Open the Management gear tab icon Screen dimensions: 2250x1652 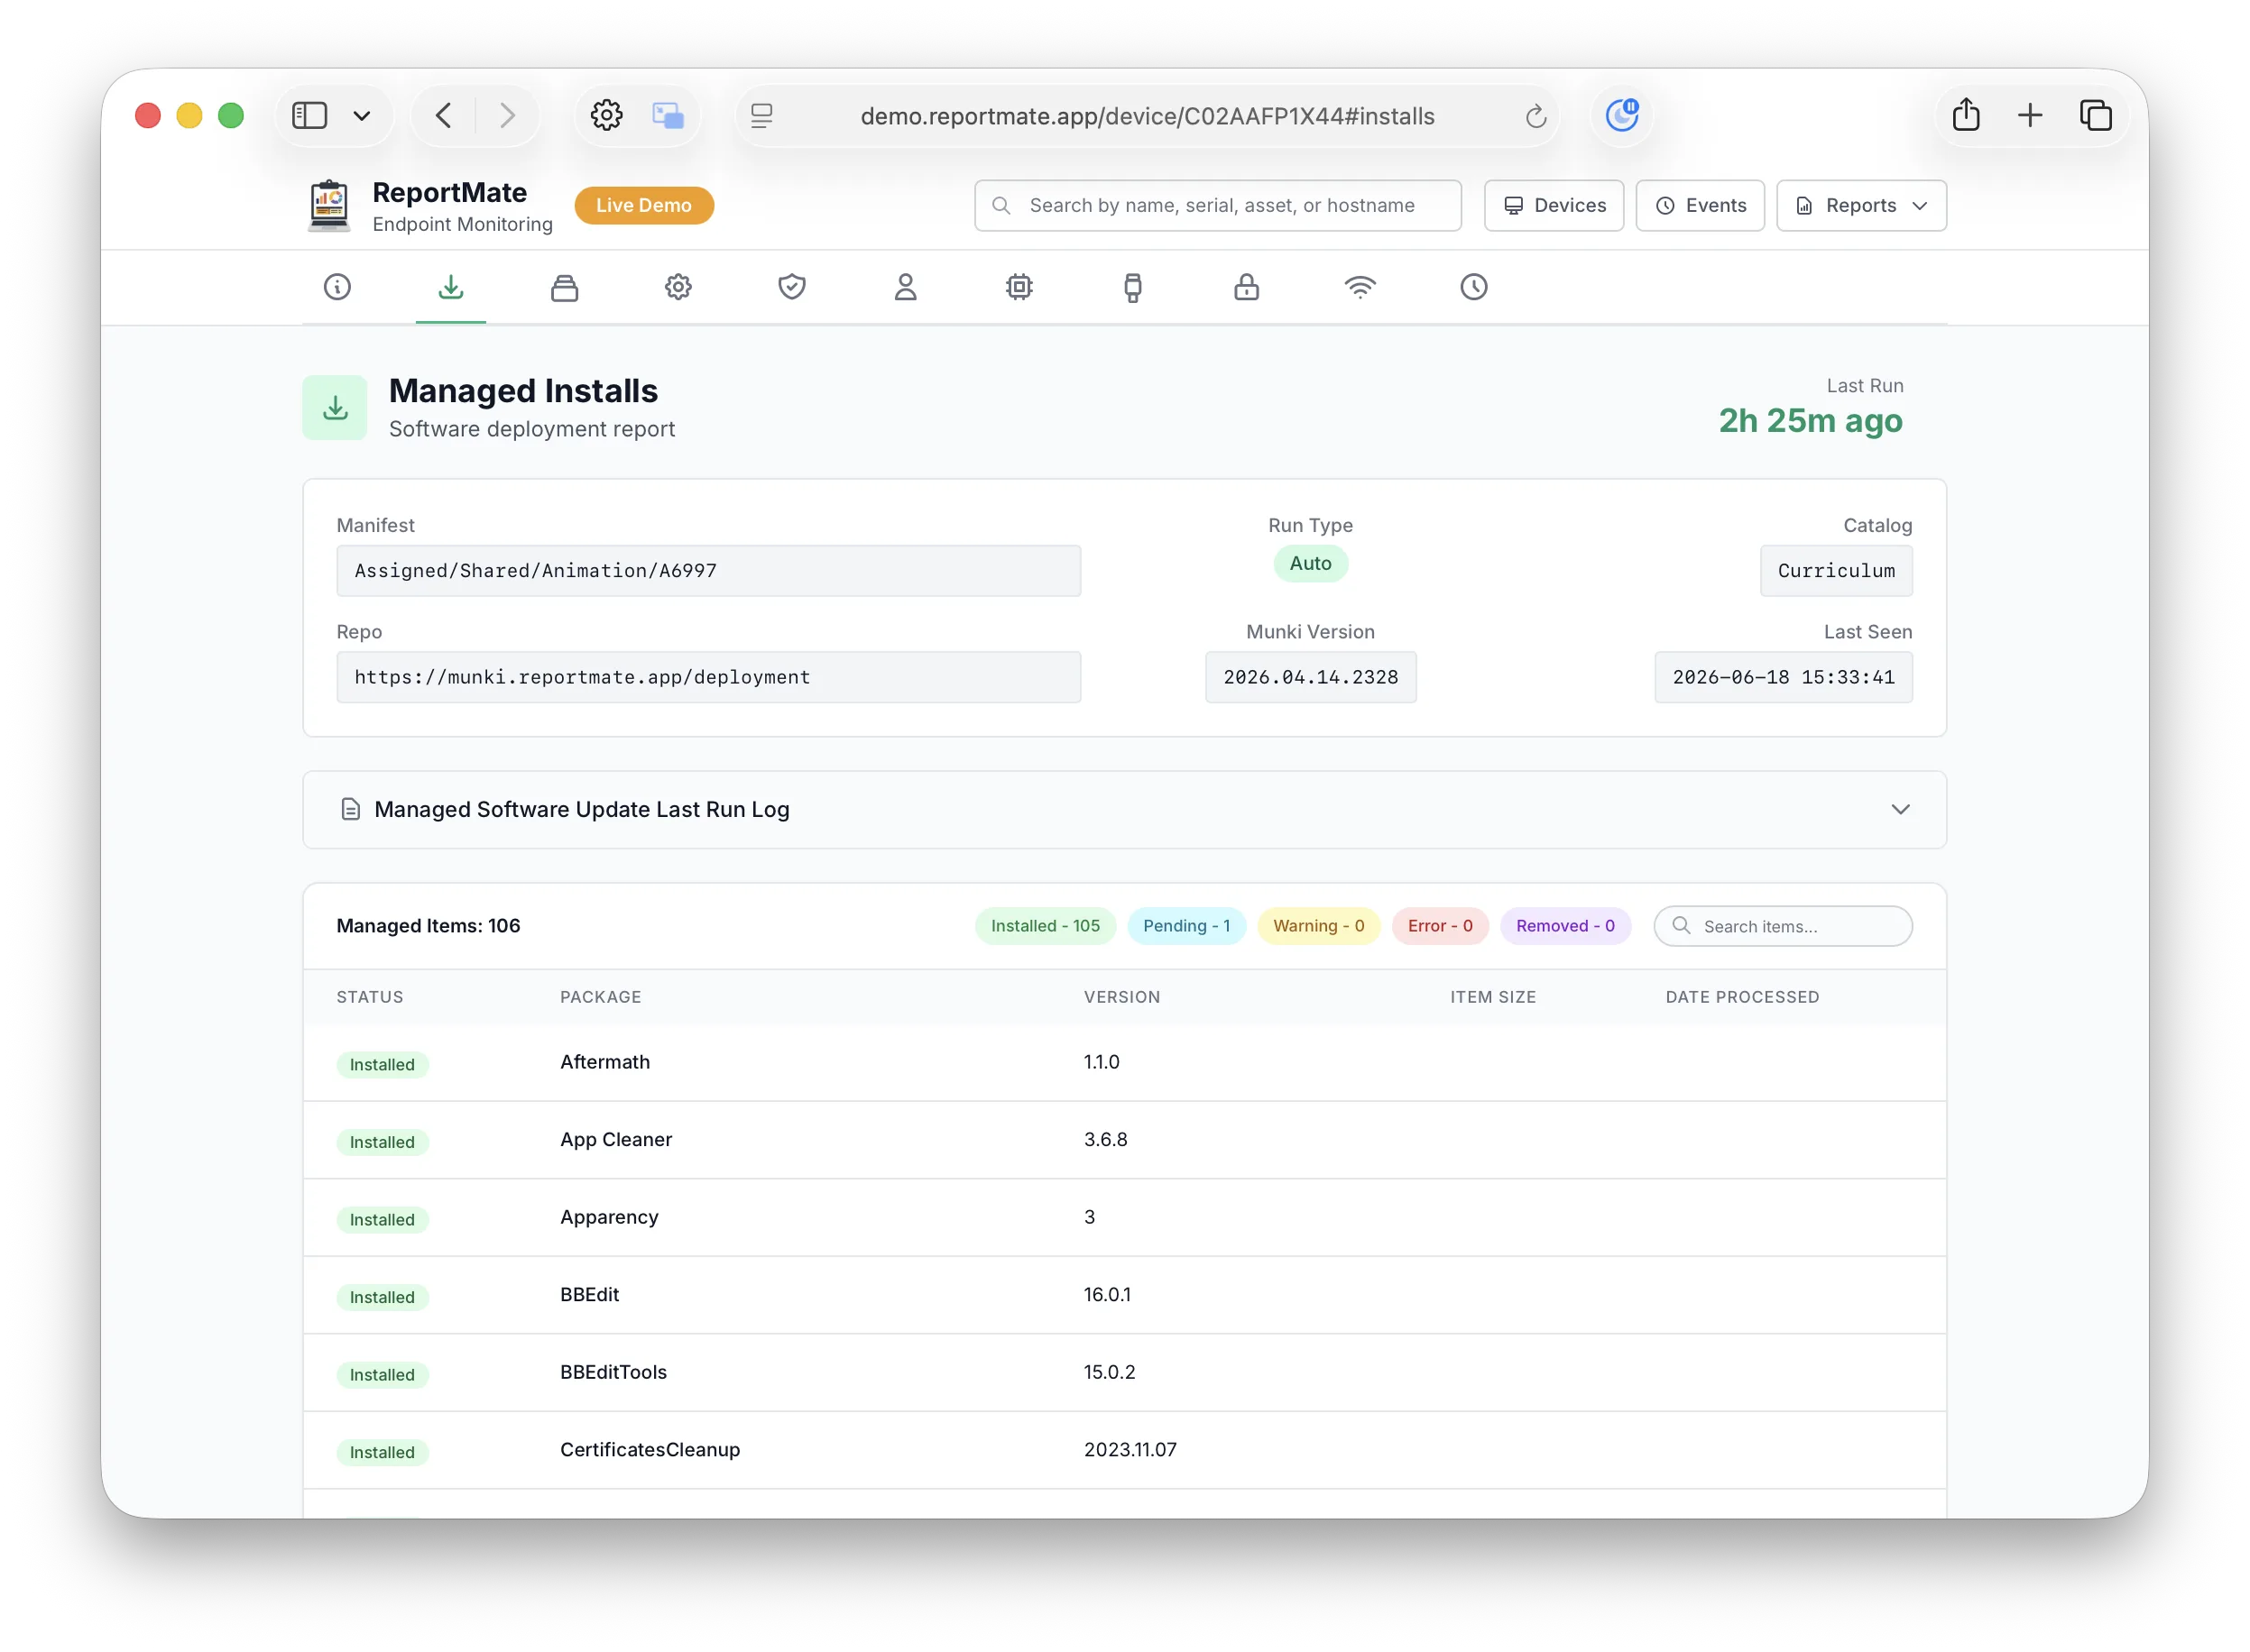coord(678,287)
